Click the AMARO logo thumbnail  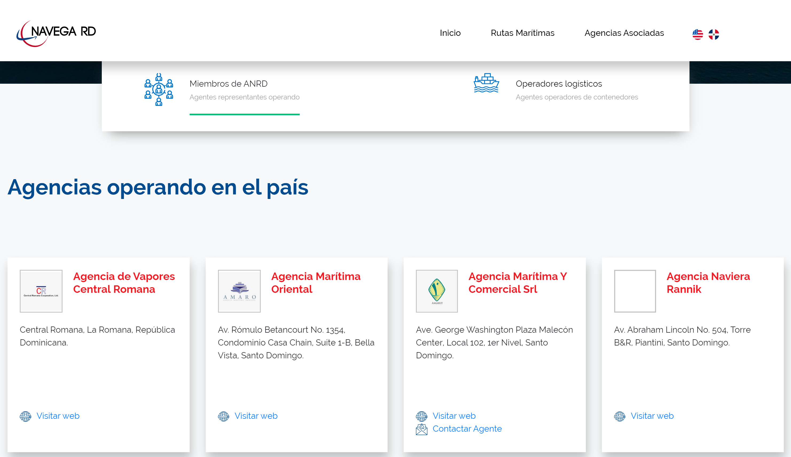pos(239,291)
